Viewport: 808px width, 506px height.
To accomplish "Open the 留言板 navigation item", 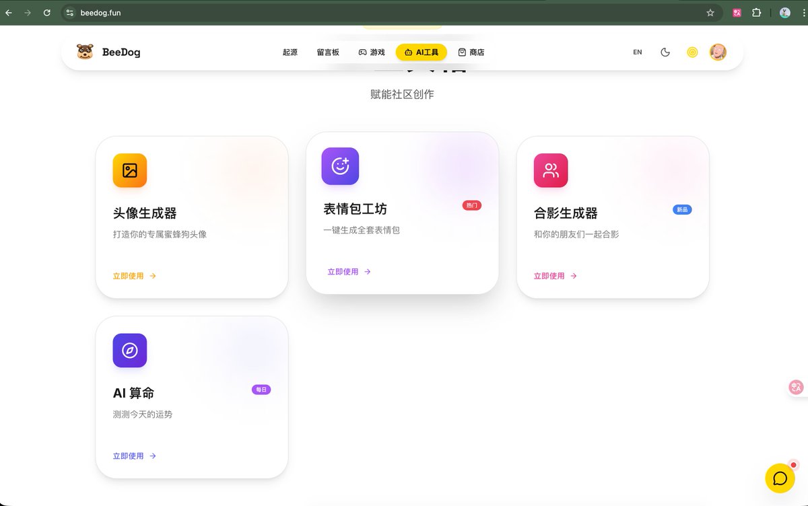I will (328, 52).
